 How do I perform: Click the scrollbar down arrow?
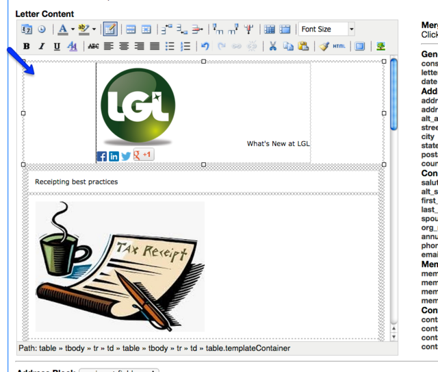click(394, 337)
